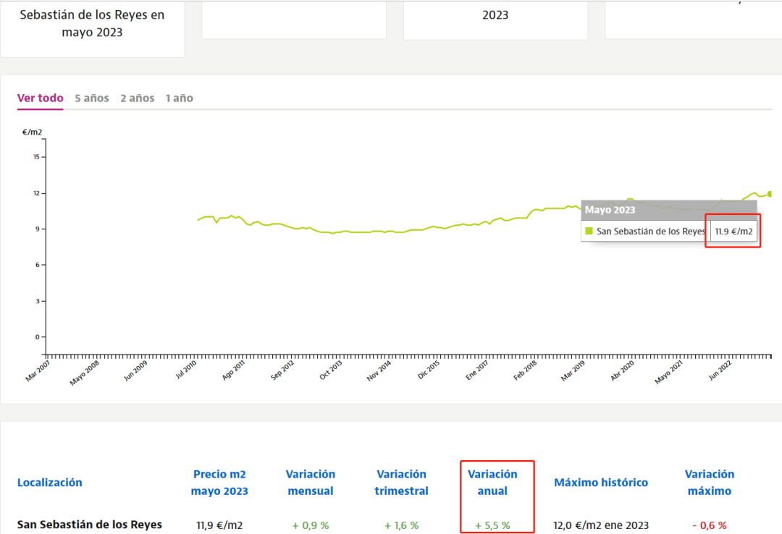Select 'San Sebastián de los Reyes' table row label
The image size is (782, 534).
tap(90, 525)
